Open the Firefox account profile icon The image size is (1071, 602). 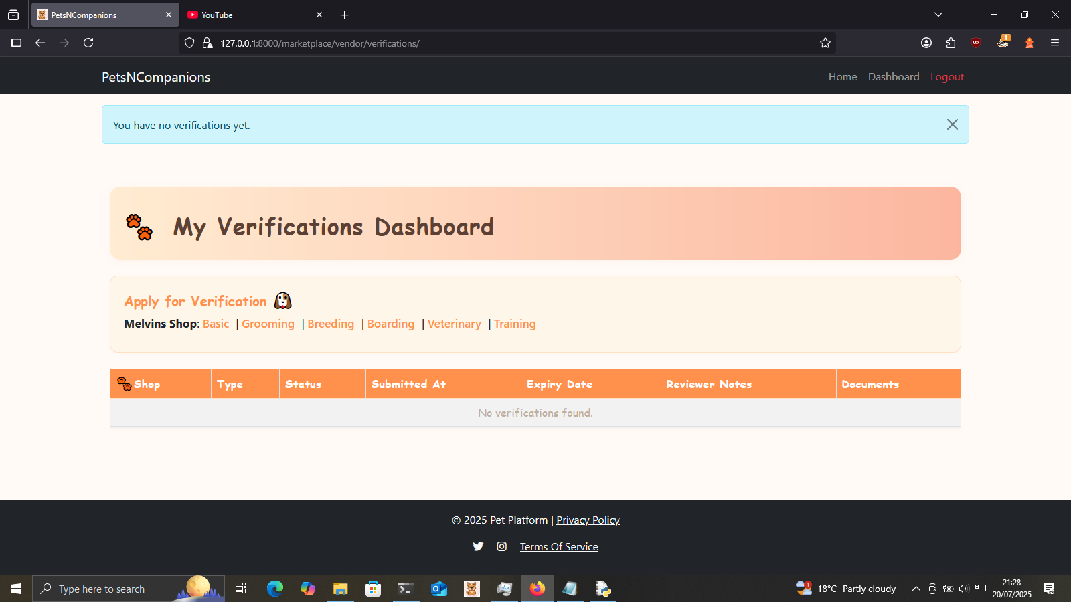926,43
